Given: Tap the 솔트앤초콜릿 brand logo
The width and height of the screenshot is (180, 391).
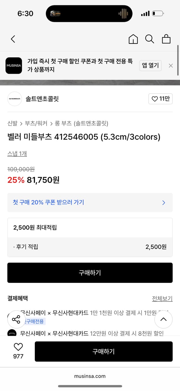Looking at the screenshot, I should point(15,99).
